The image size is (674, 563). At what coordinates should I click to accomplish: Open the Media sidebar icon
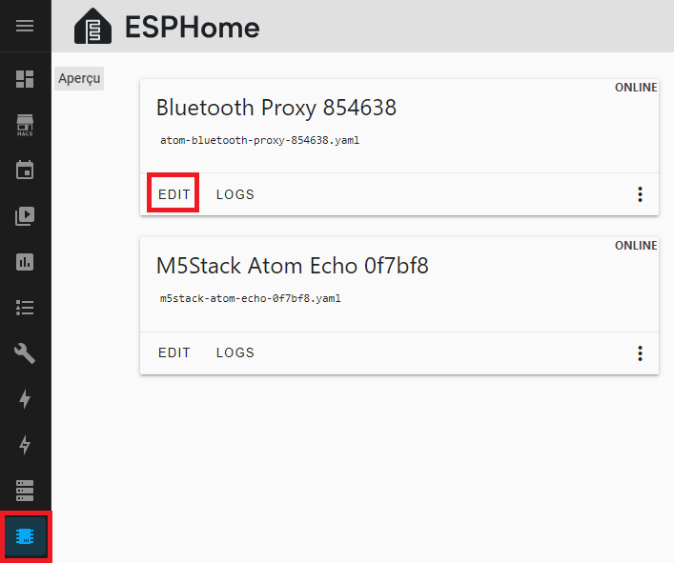pos(25,216)
